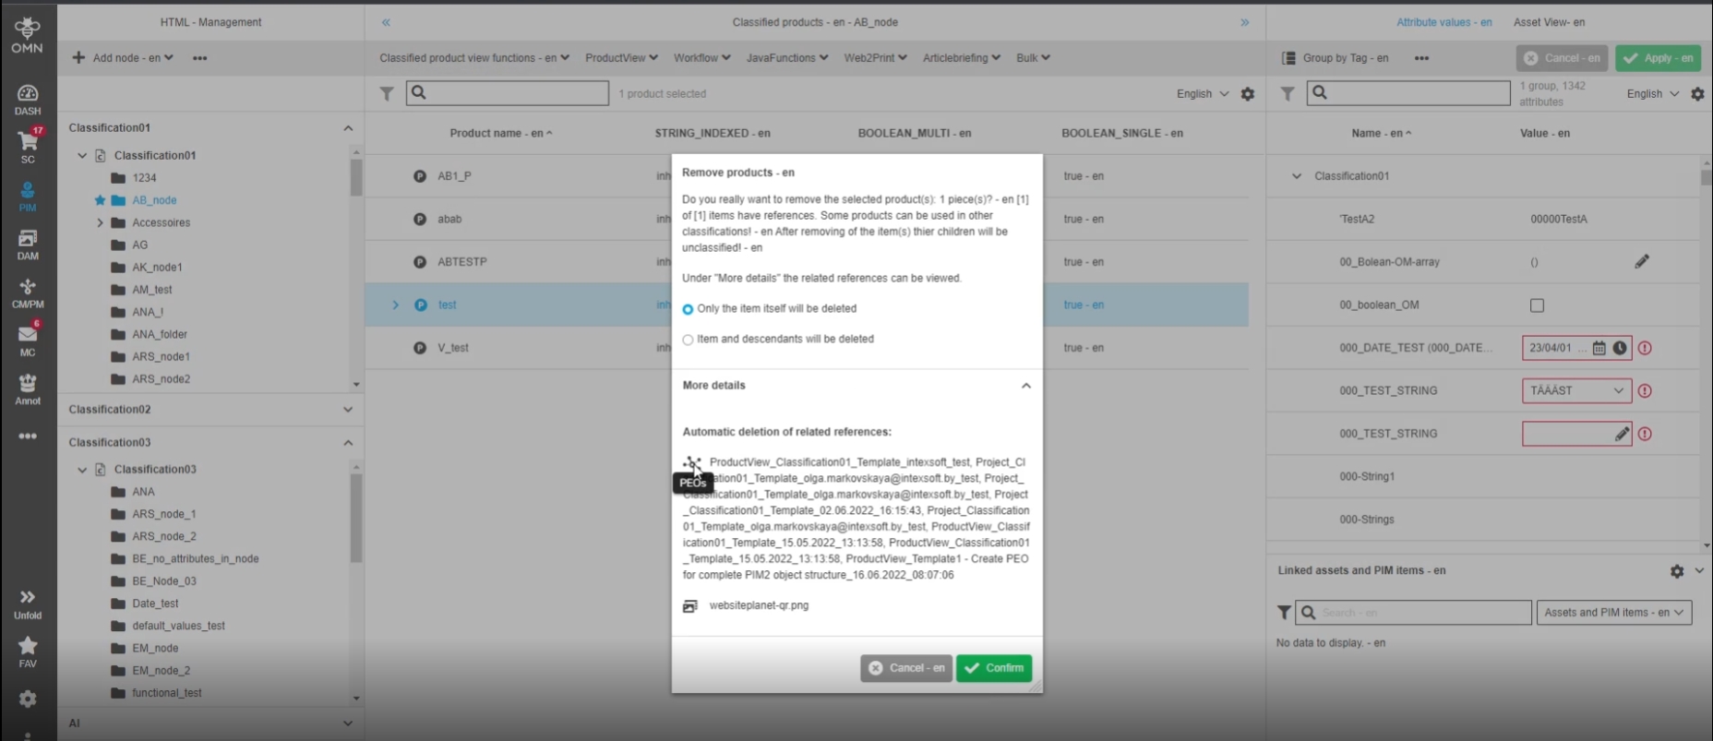The width and height of the screenshot is (1713, 741).
Task: Toggle Group by Tag view
Action: (1335, 58)
